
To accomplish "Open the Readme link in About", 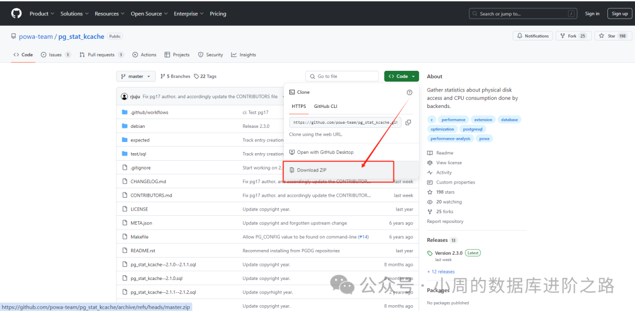I will point(440,153).
